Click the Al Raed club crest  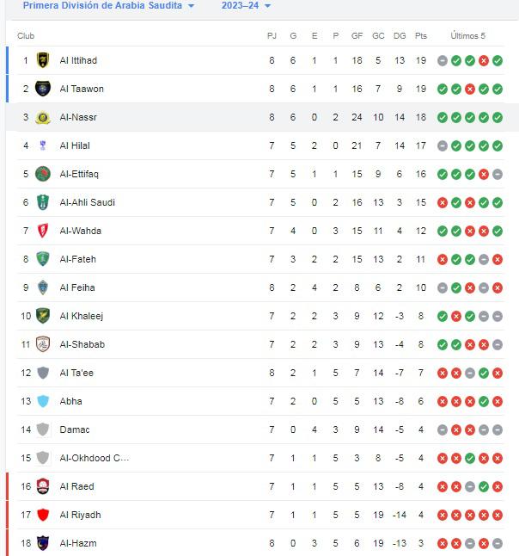point(43,486)
